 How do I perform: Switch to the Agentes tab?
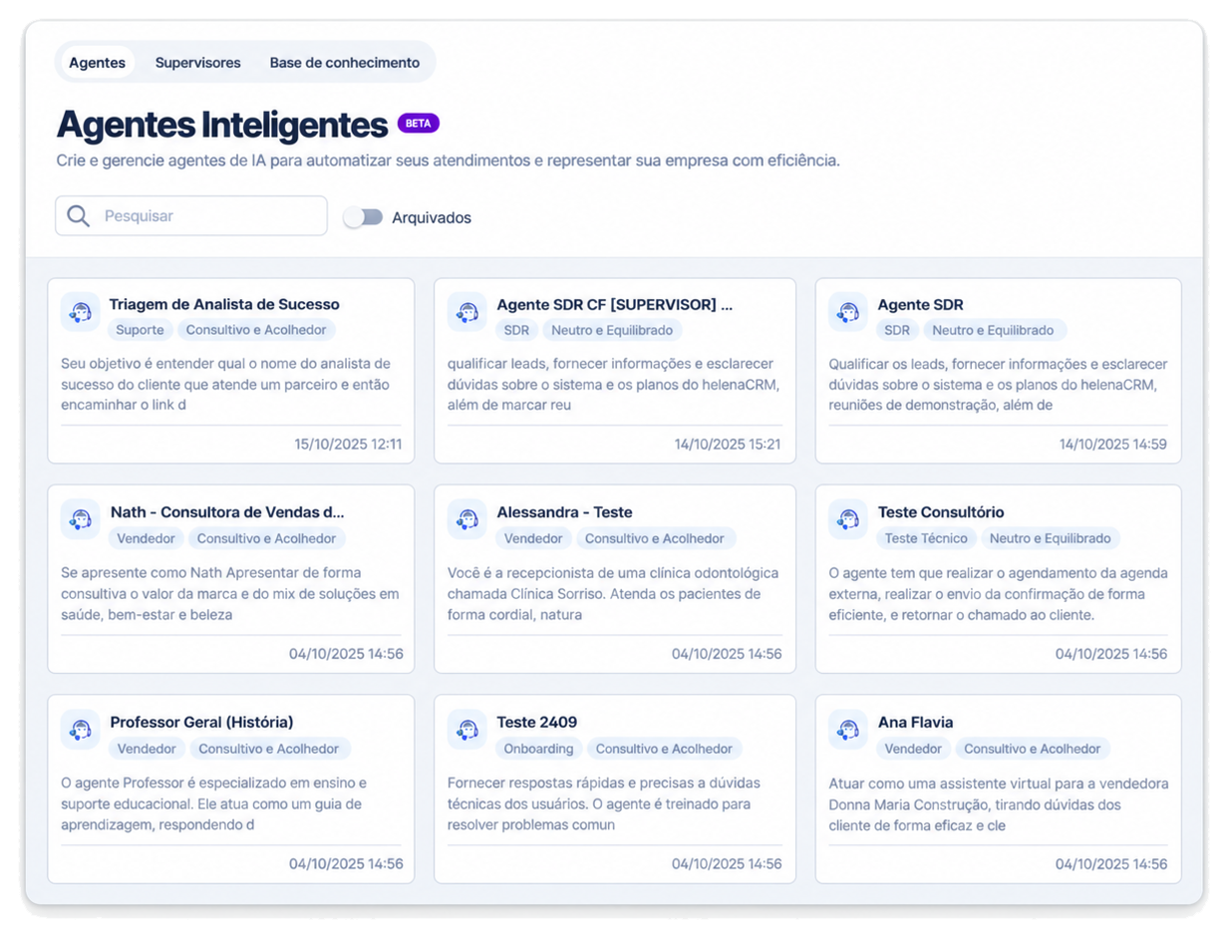pyautogui.click(x=97, y=62)
